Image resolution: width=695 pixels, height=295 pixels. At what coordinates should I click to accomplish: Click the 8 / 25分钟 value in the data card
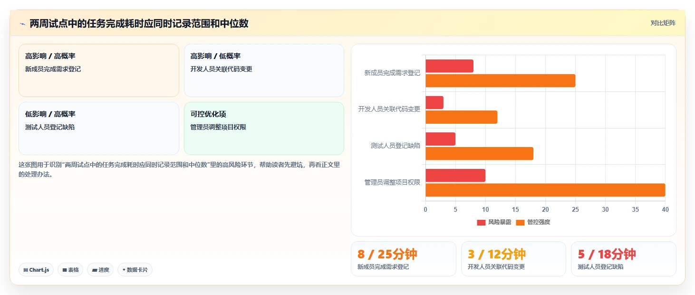pos(387,255)
